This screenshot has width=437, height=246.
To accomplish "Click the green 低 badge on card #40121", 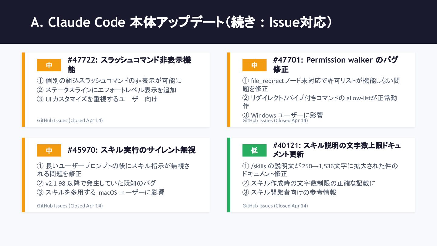I will point(254,150).
